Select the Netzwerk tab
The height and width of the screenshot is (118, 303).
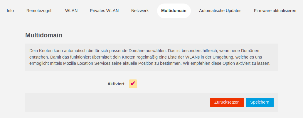click(140, 11)
